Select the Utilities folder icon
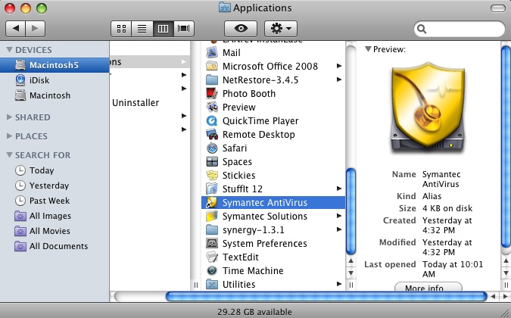Screen dimensions: 511x318 (212, 285)
